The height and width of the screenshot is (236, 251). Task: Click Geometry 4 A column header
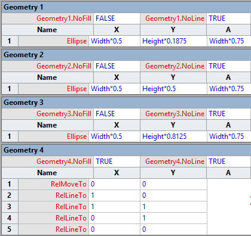click(x=229, y=173)
